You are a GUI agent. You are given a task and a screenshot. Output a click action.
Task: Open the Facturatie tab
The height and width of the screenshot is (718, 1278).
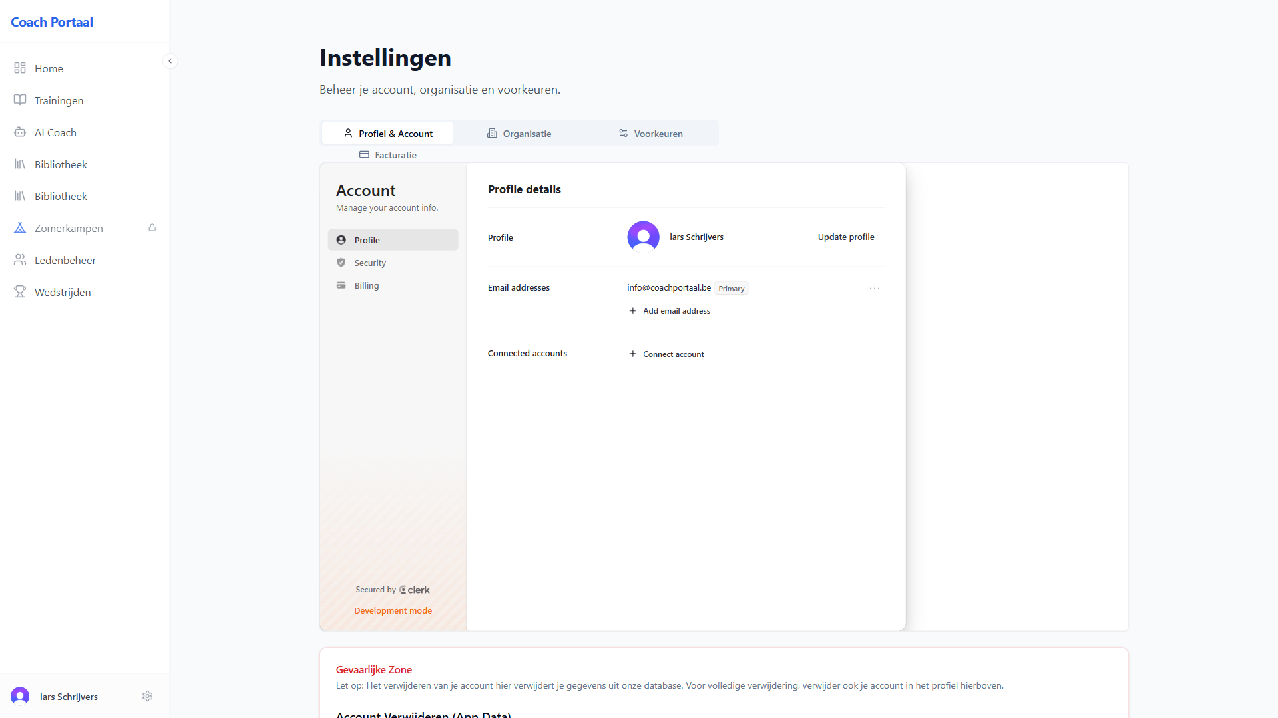[x=388, y=155]
